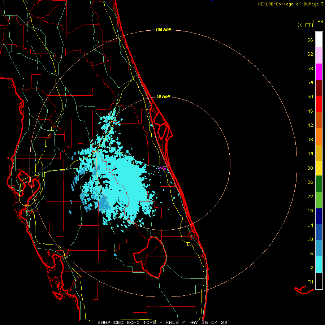The height and width of the screenshot is (325, 325).
Task: Pick the maroon legend swatch
Action: click(319, 88)
